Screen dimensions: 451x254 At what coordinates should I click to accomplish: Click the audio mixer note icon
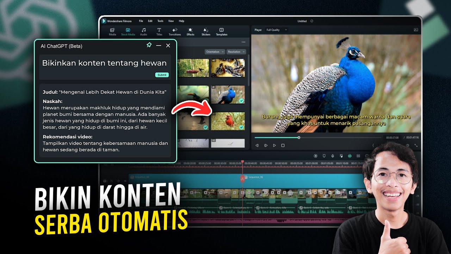click(x=341, y=156)
